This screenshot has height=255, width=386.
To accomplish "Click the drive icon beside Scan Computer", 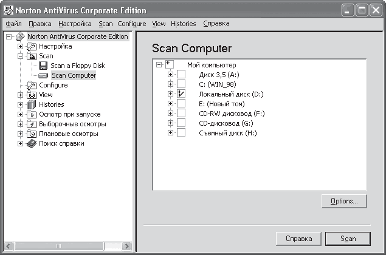I will point(43,75).
